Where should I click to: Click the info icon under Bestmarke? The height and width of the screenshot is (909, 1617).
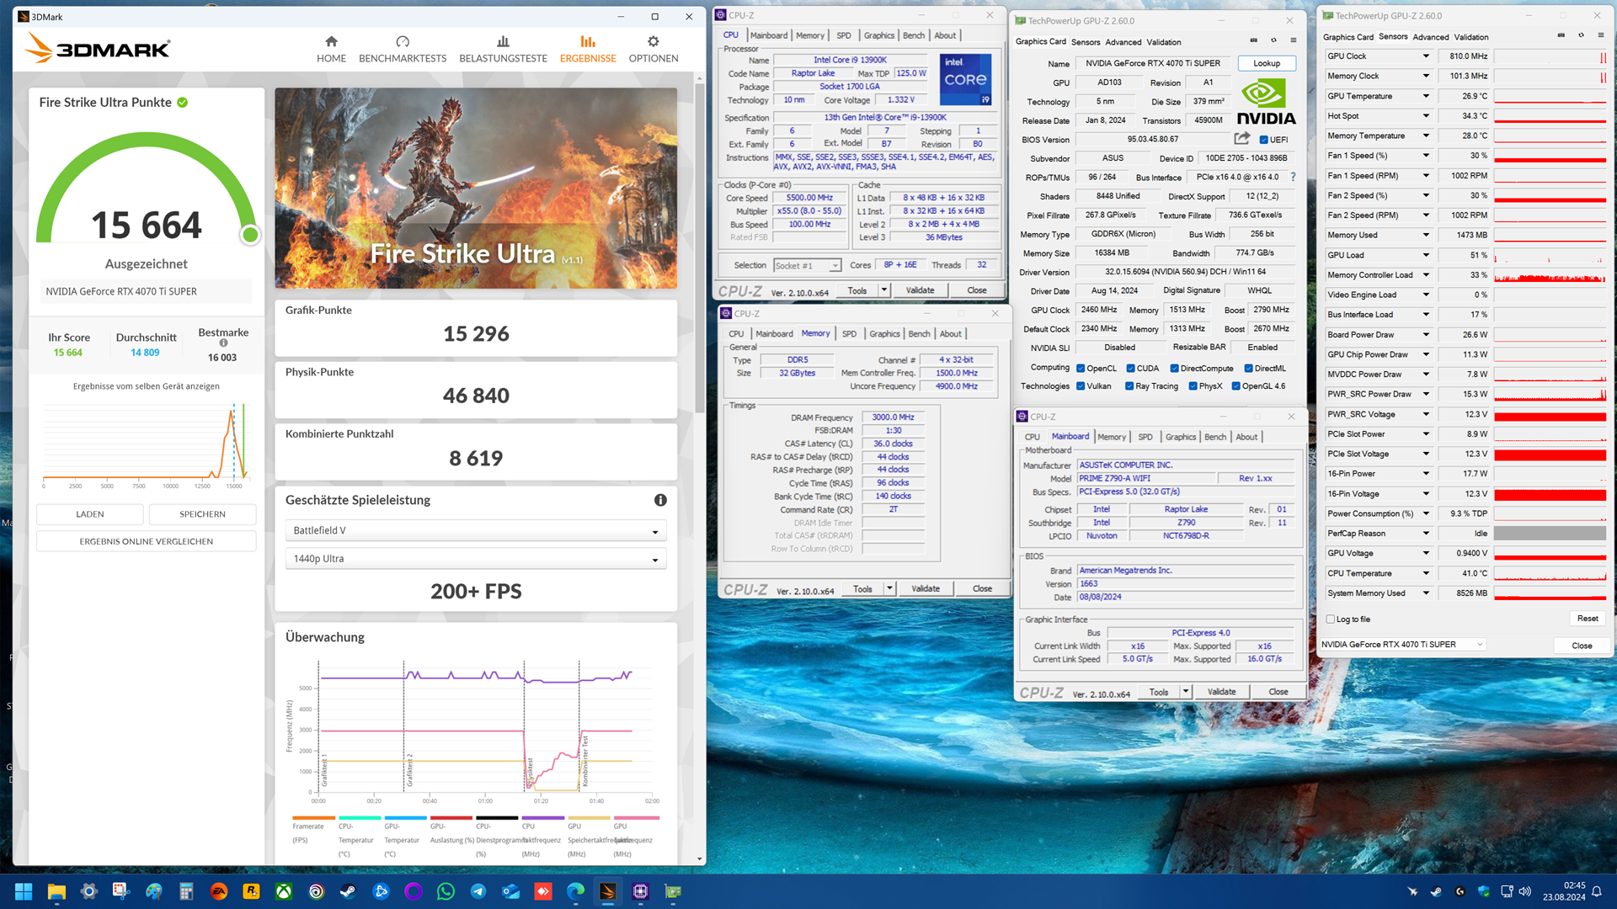coord(223,343)
